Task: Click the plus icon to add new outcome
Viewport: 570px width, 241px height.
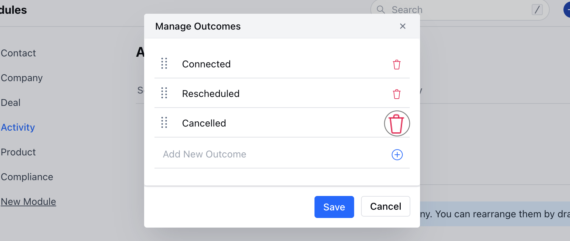Action: pos(397,155)
